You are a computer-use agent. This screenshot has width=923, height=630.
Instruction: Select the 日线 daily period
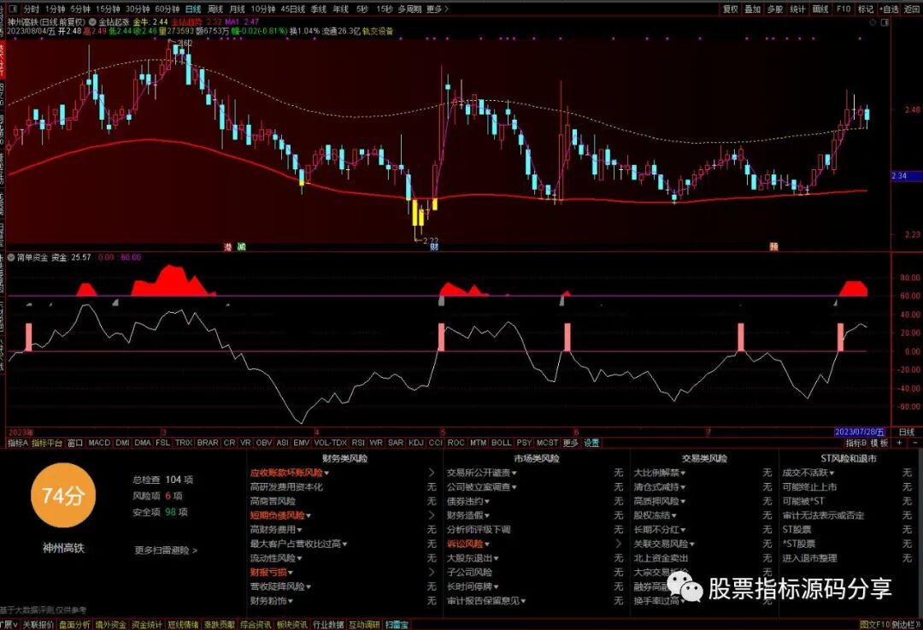point(193,9)
